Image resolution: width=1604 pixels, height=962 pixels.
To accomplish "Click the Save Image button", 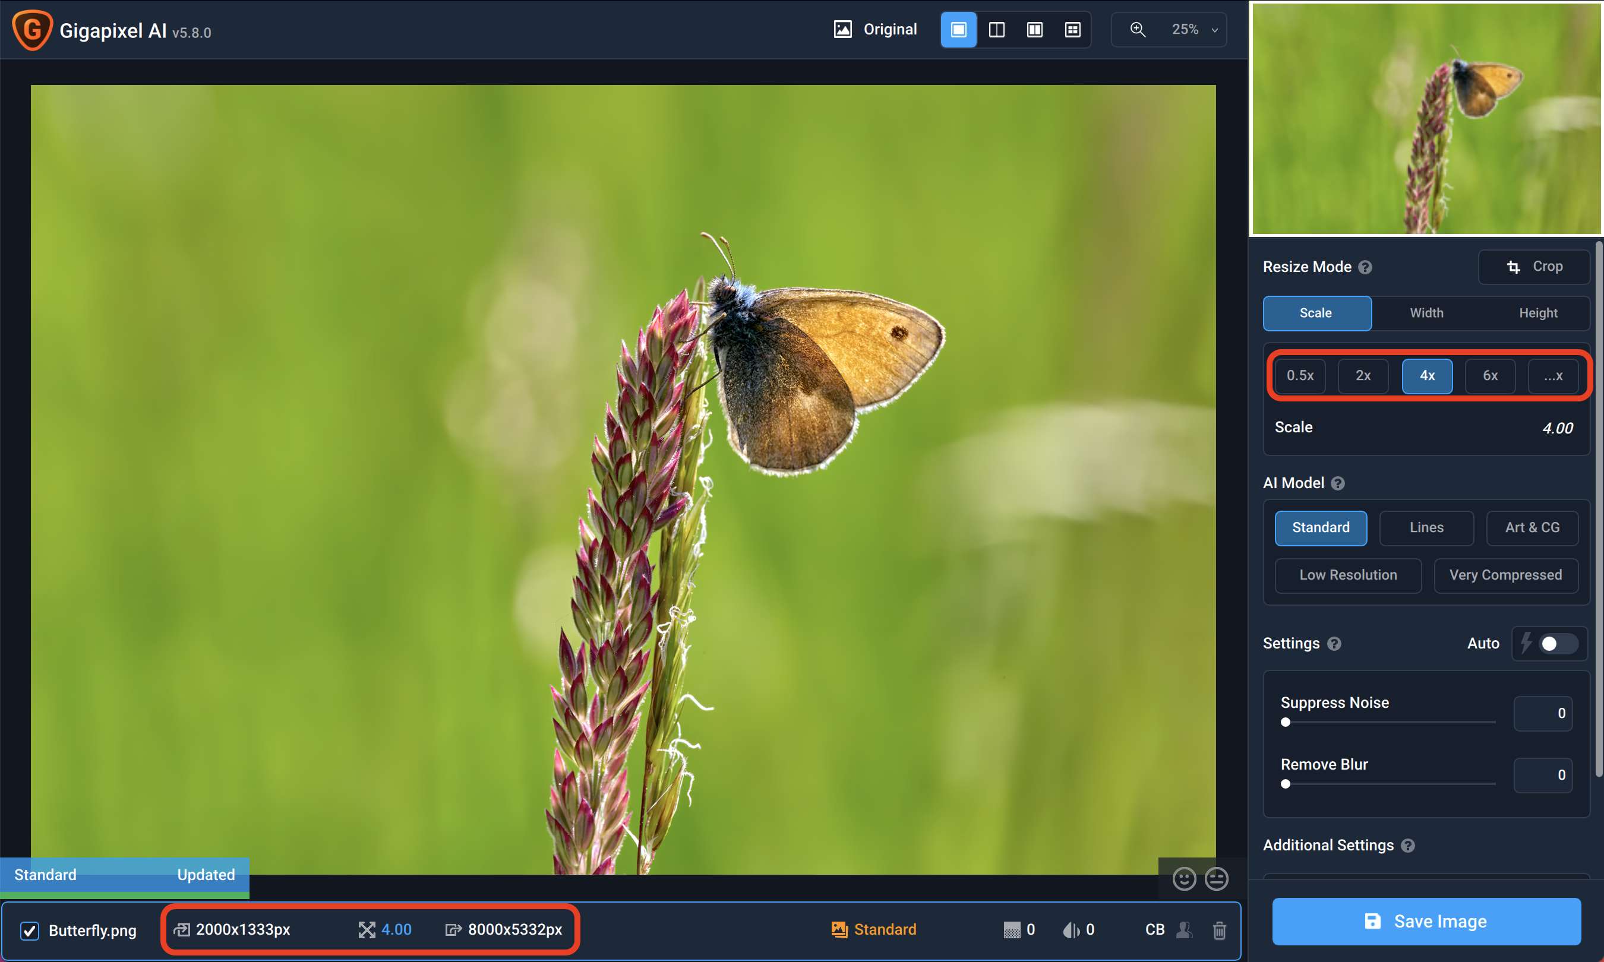I will click(x=1426, y=921).
